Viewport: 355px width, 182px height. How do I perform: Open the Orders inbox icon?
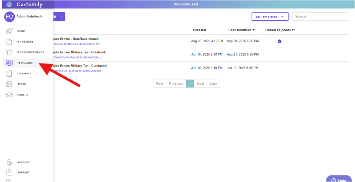(9, 95)
